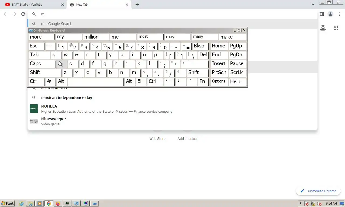This screenshot has height=207, width=345.
Task: Choose the predicted word 'make'
Action: coord(233,37)
